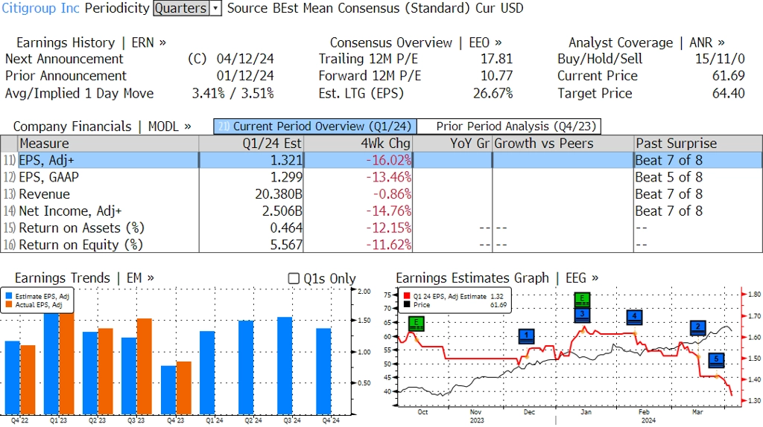Click the Forward 12M P/E value 10.77

[496, 76]
